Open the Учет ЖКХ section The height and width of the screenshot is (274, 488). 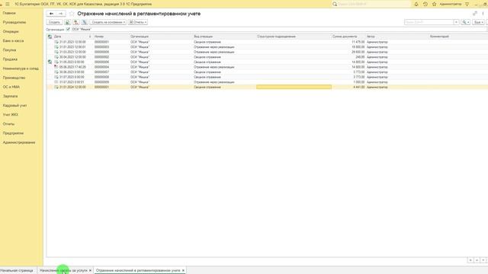coord(10,115)
